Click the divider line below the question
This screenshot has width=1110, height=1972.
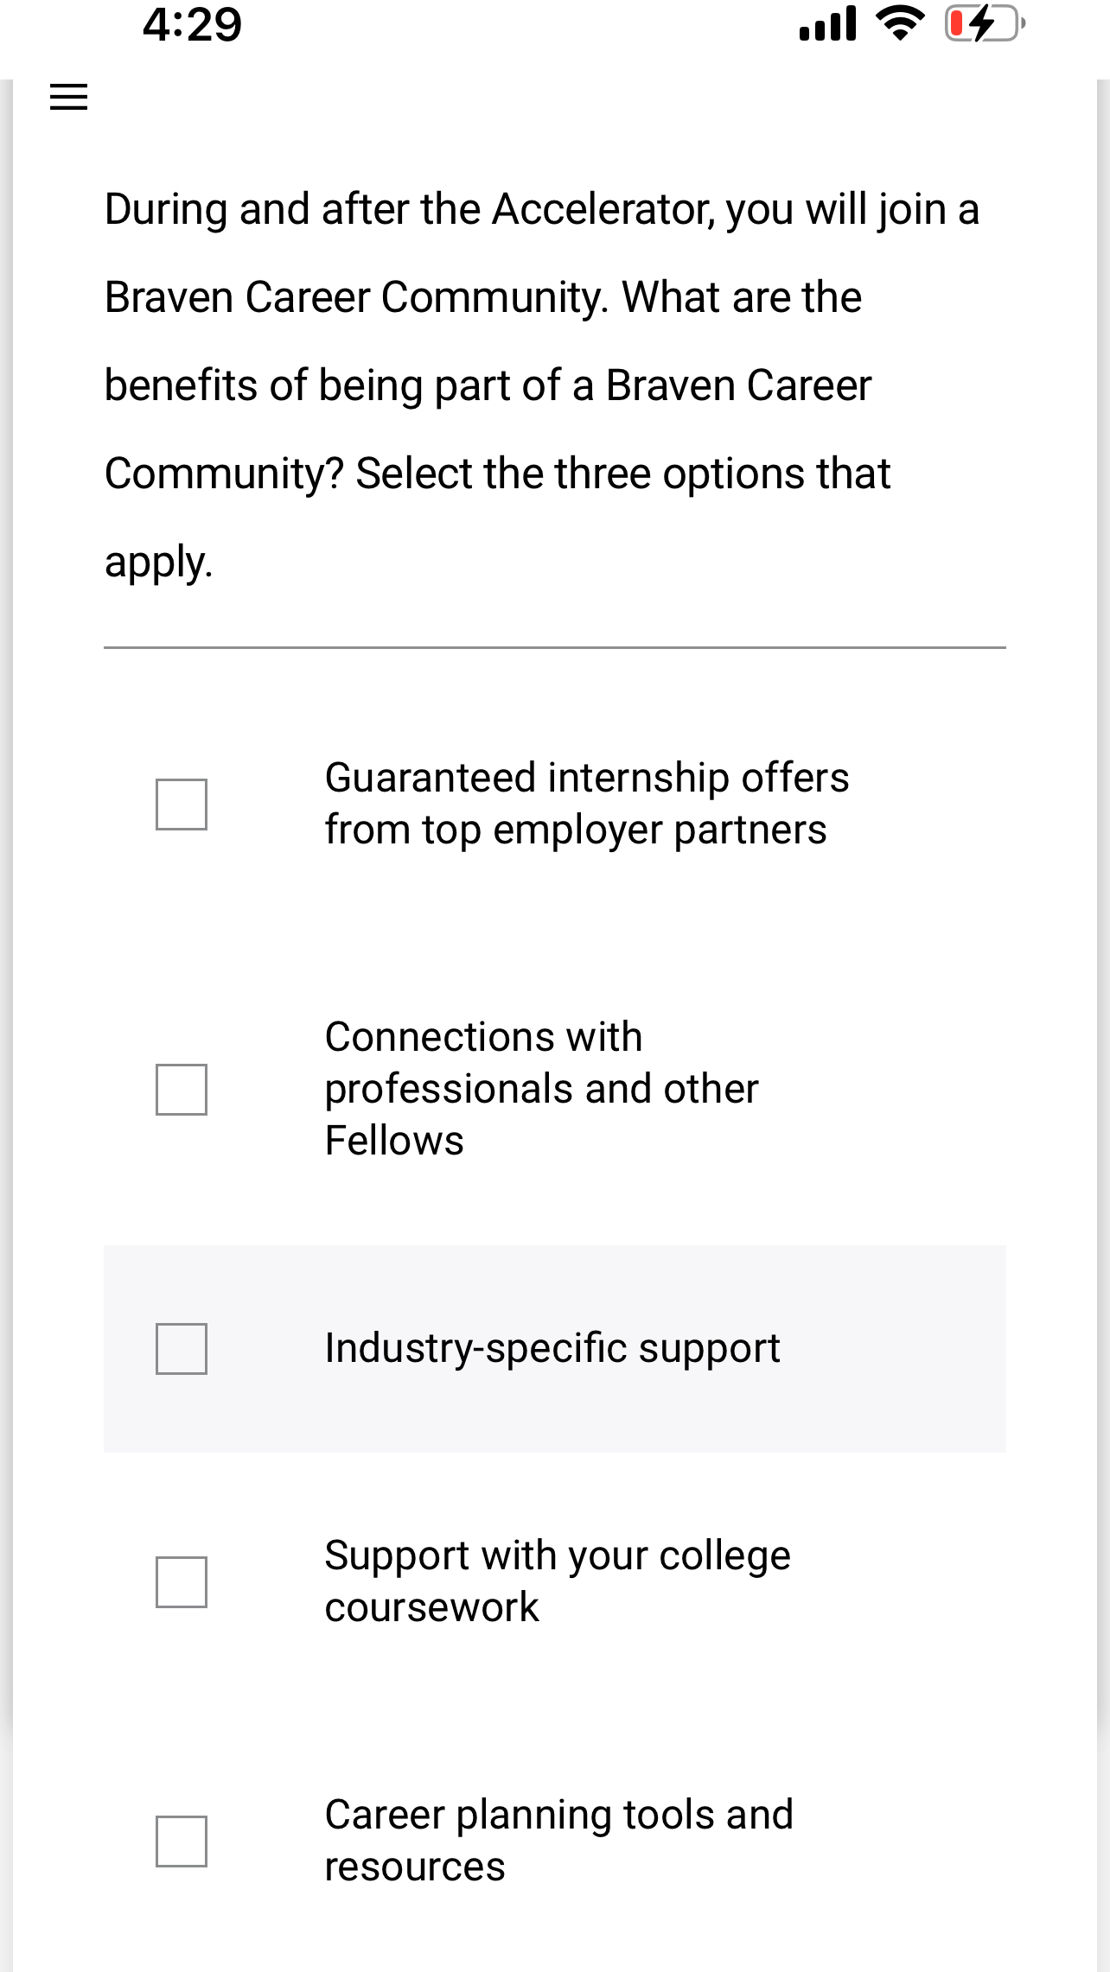pyautogui.click(x=555, y=647)
